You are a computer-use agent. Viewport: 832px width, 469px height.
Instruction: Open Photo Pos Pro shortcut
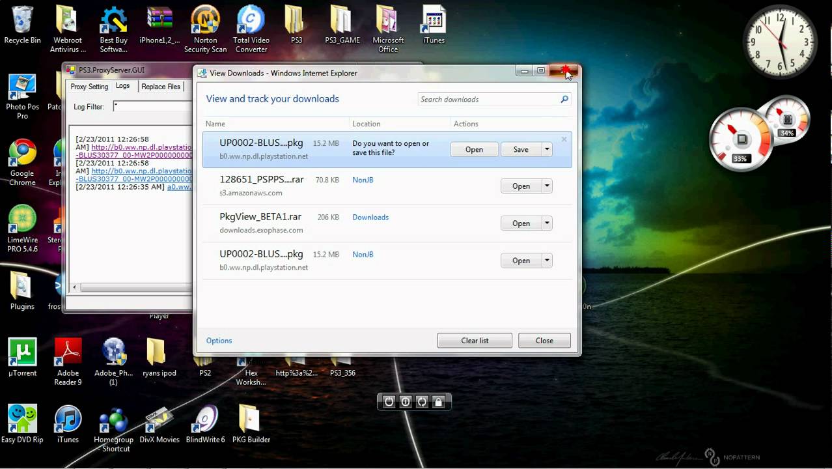coord(22,96)
